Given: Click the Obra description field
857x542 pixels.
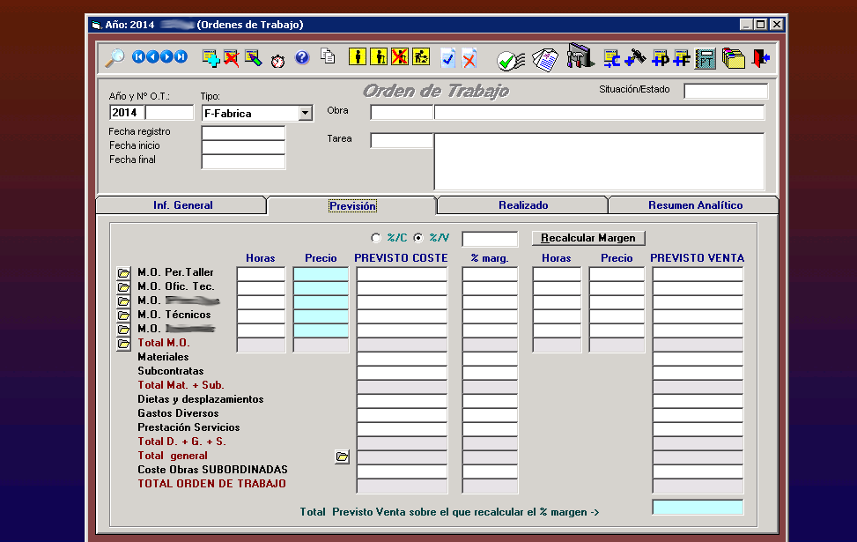Looking at the screenshot, I should pyautogui.click(x=600, y=112).
